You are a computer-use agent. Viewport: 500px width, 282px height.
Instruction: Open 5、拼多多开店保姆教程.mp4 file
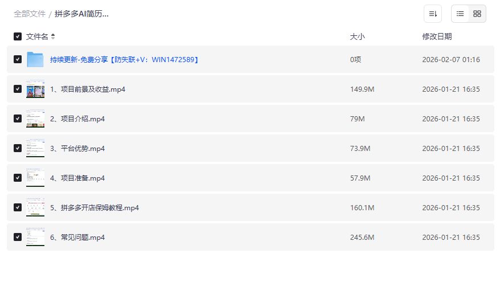[x=95, y=207]
